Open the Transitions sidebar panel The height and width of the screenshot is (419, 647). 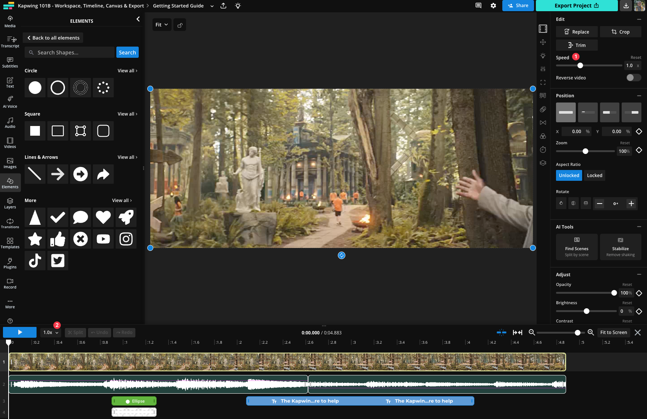pos(10,223)
